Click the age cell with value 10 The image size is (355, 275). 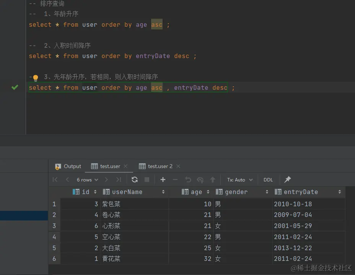coord(191,204)
